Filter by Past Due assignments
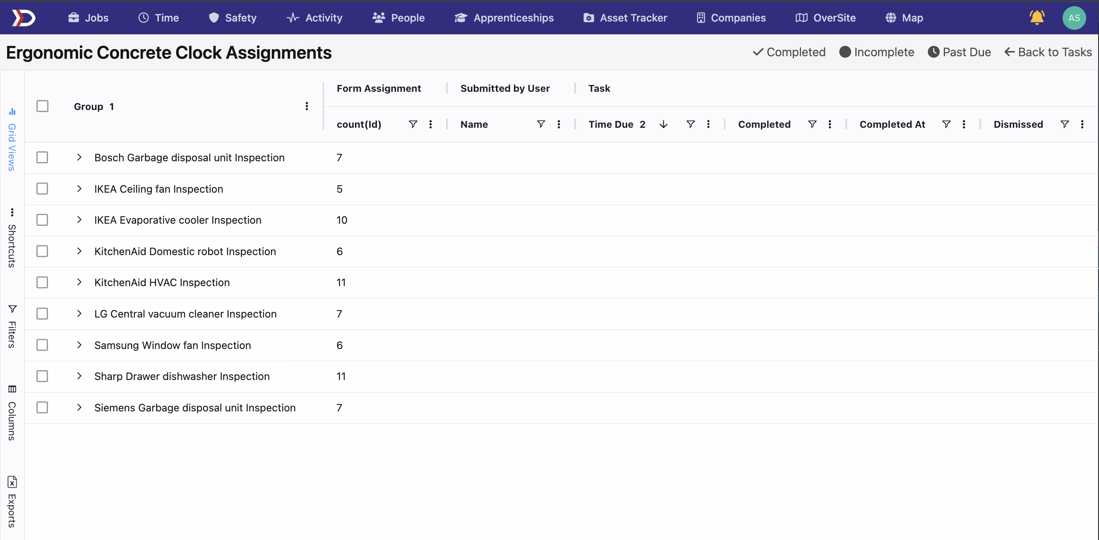Screen dimensions: 1099x540 (960, 52)
